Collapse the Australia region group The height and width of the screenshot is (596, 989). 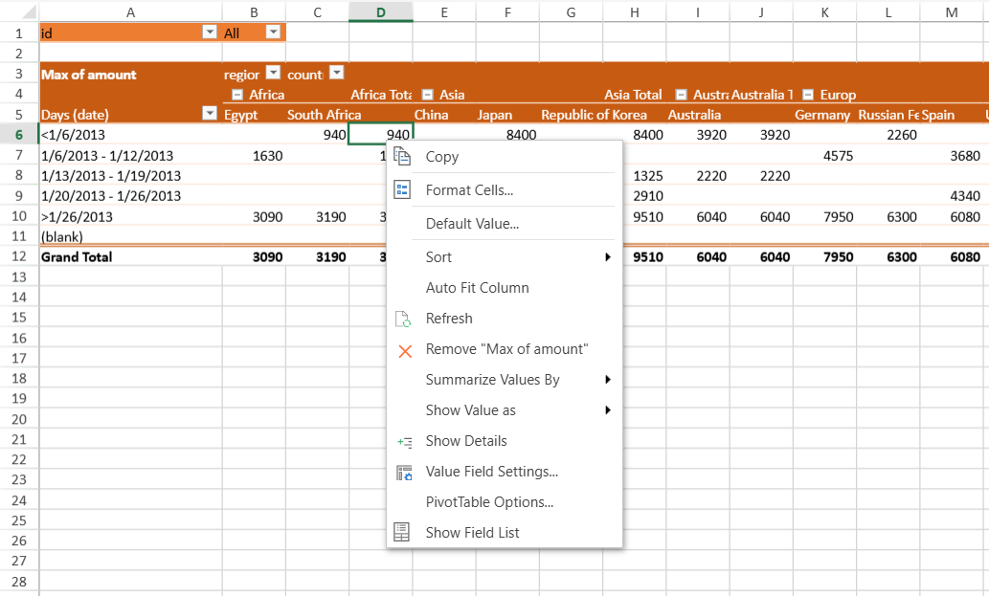click(681, 95)
